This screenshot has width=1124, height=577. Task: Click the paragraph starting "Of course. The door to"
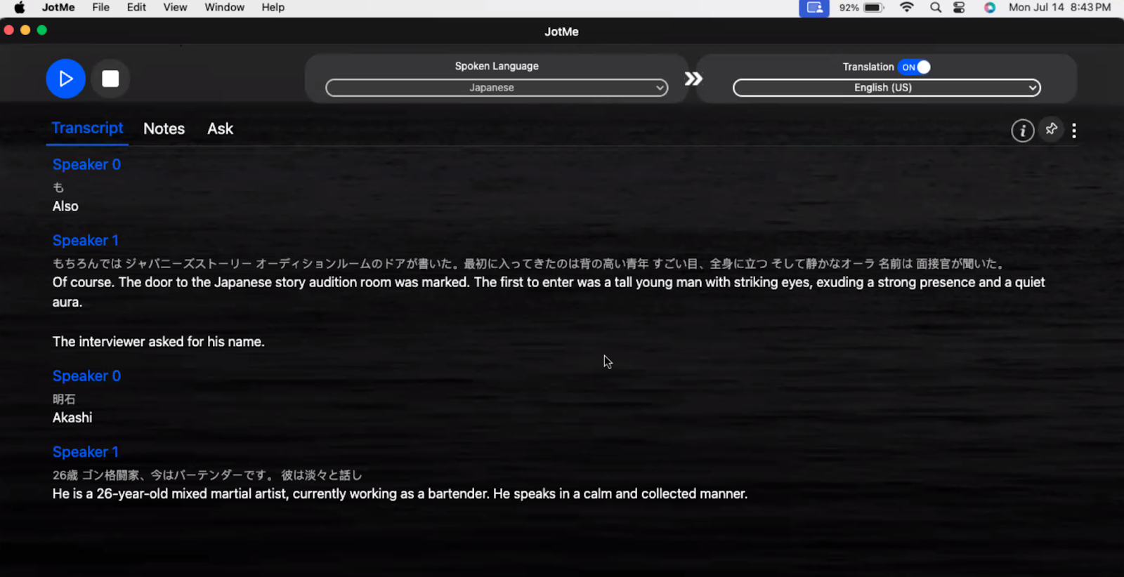tap(549, 292)
